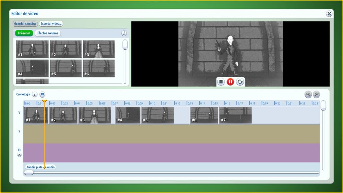Select image thumbnail #5 in the library
The width and height of the screenshot is (343, 193).
66,68
